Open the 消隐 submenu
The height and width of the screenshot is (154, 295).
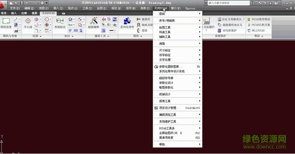click(178, 44)
